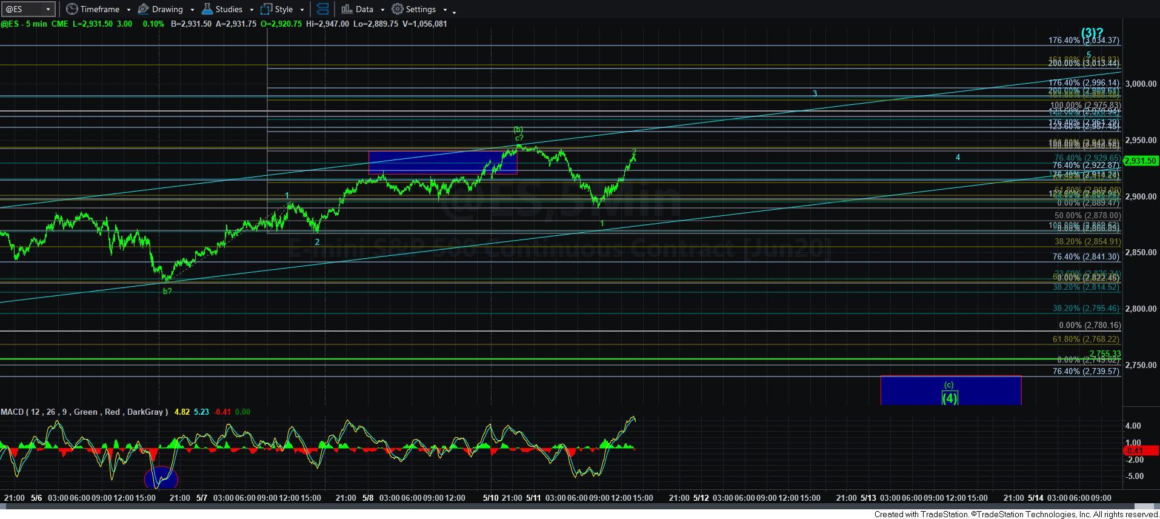Select the 'c?' wave label
The image size is (1160, 519).
click(519, 138)
